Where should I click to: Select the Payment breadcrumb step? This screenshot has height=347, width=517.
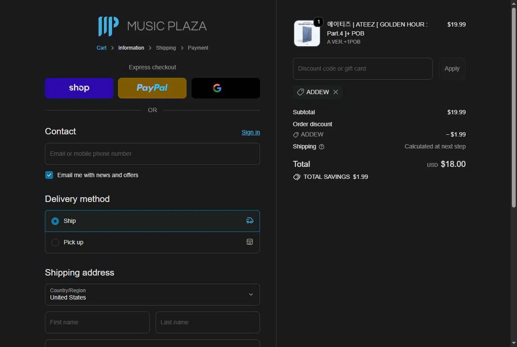pos(198,48)
